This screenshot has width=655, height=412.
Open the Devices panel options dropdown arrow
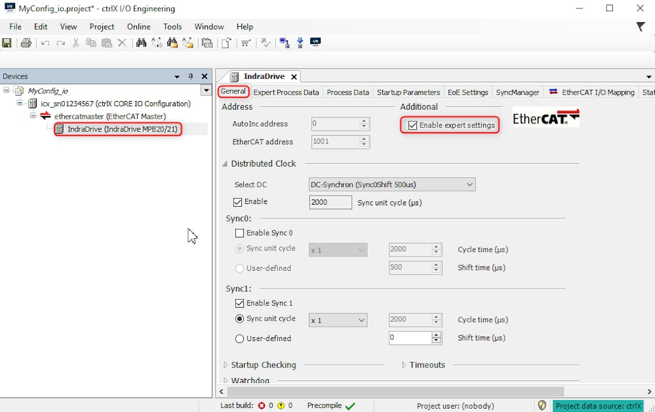coord(177,77)
